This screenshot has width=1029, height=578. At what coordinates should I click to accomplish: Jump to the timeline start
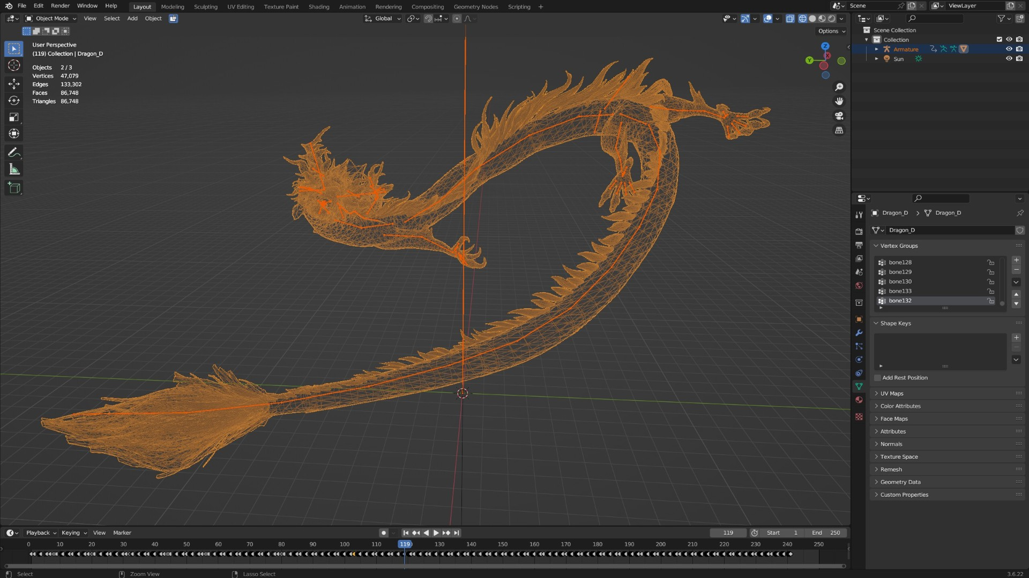(x=406, y=533)
